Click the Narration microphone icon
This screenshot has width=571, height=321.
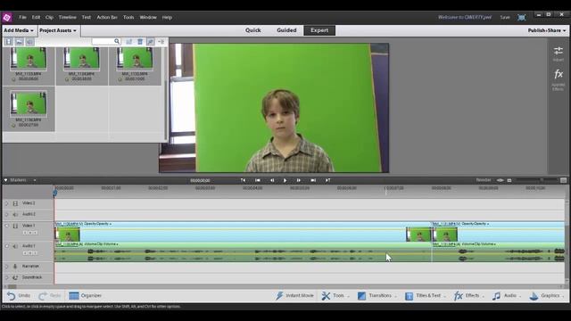(x=15, y=267)
